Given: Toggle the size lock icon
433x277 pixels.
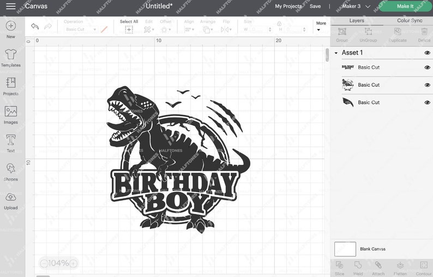Looking at the screenshot, I should pyautogui.click(x=279, y=23).
